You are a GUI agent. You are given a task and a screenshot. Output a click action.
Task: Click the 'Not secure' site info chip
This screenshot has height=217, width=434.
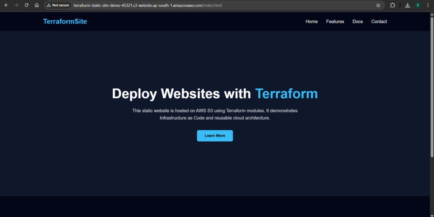(x=58, y=6)
